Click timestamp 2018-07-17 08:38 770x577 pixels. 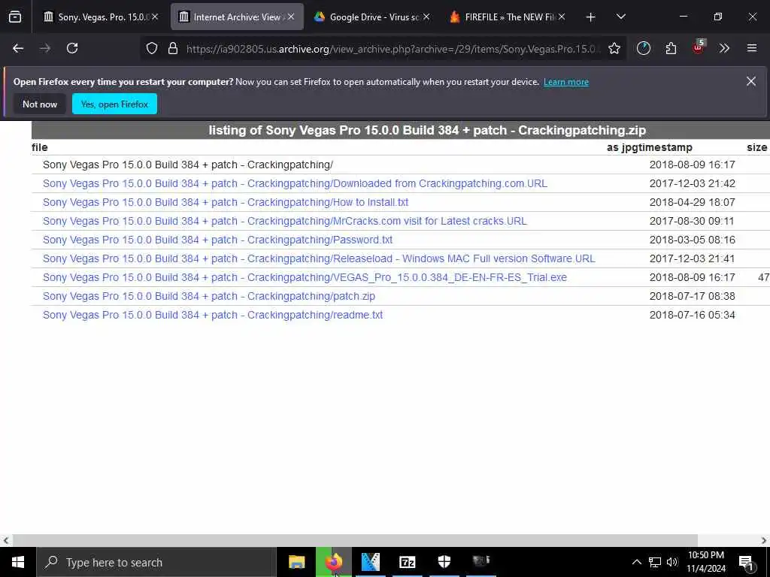[x=692, y=296]
